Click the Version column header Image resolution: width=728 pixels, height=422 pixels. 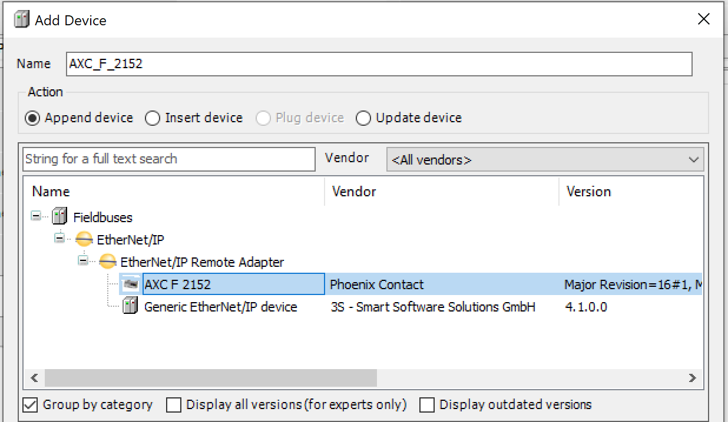point(631,192)
